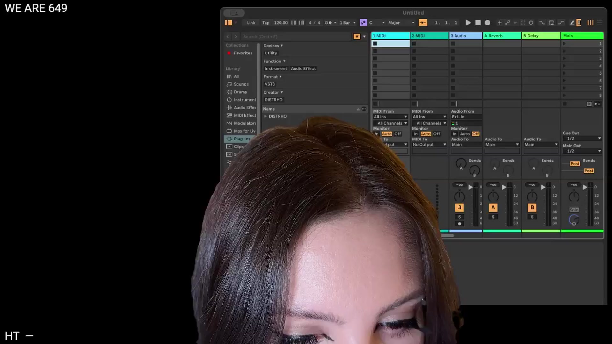The height and width of the screenshot is (344, 612).
Task: Open the Cue Out 1/2 dropdown
Action: pos(582,139)
